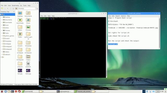Switch to tutorial_usb_camera taskbar button
The image size is (167, 93).
pos(82,91)
